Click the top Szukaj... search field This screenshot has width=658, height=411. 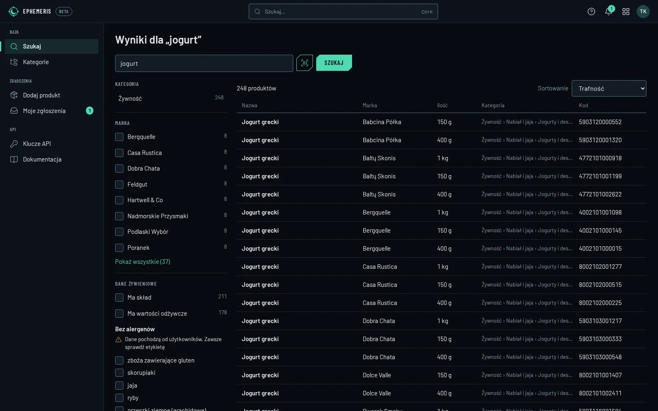tap(343, 12)
